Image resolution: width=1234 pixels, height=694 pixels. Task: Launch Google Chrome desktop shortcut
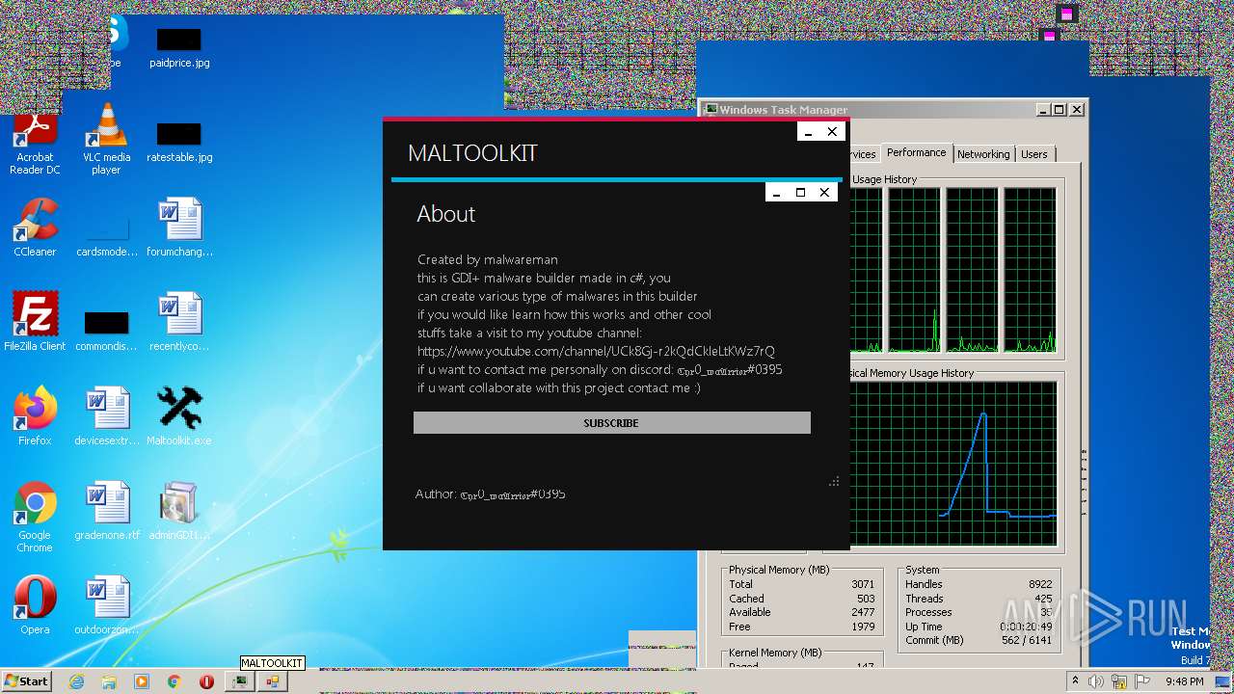[x=35, y=518]
